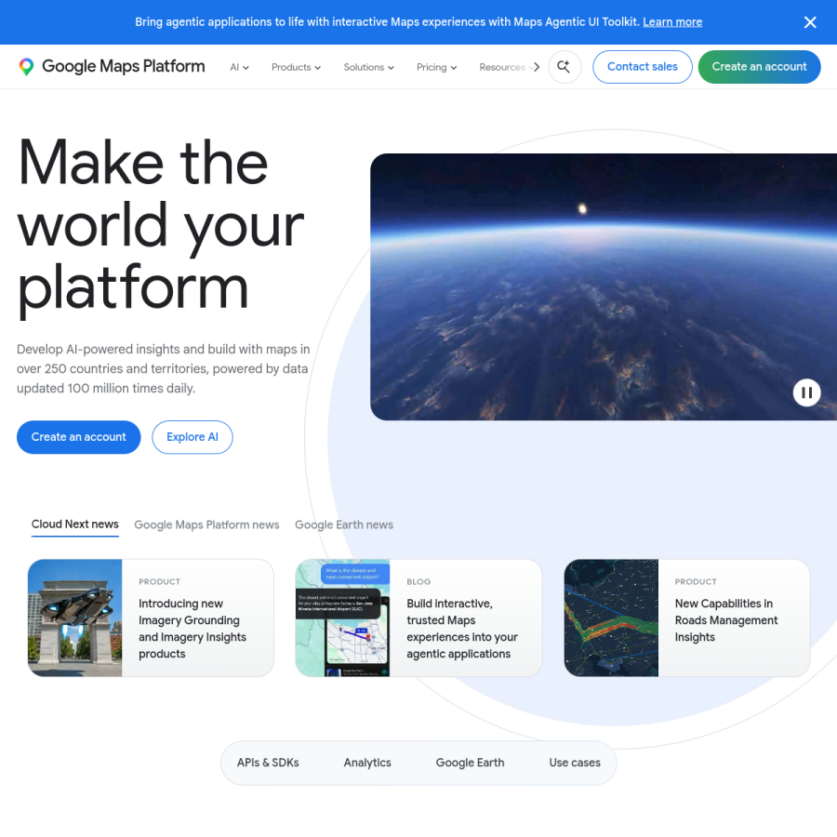837x837 pixels.
Task: Open the Roads Management Insights traffic map thumbnail
Action: pyautogui.click(x=611, y=618)
